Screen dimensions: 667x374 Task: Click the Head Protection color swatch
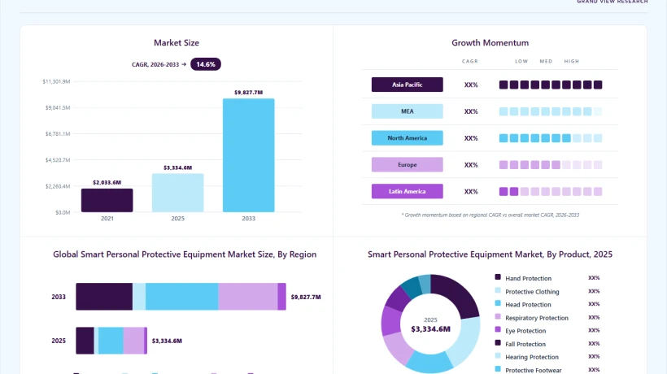(x=498, y=303)
